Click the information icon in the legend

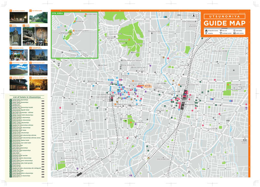234,31
